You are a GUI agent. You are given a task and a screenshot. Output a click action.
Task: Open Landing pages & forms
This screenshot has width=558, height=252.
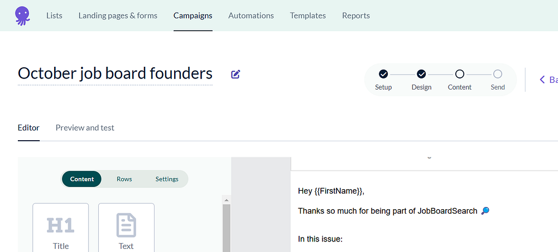click(x=118, y=16)
